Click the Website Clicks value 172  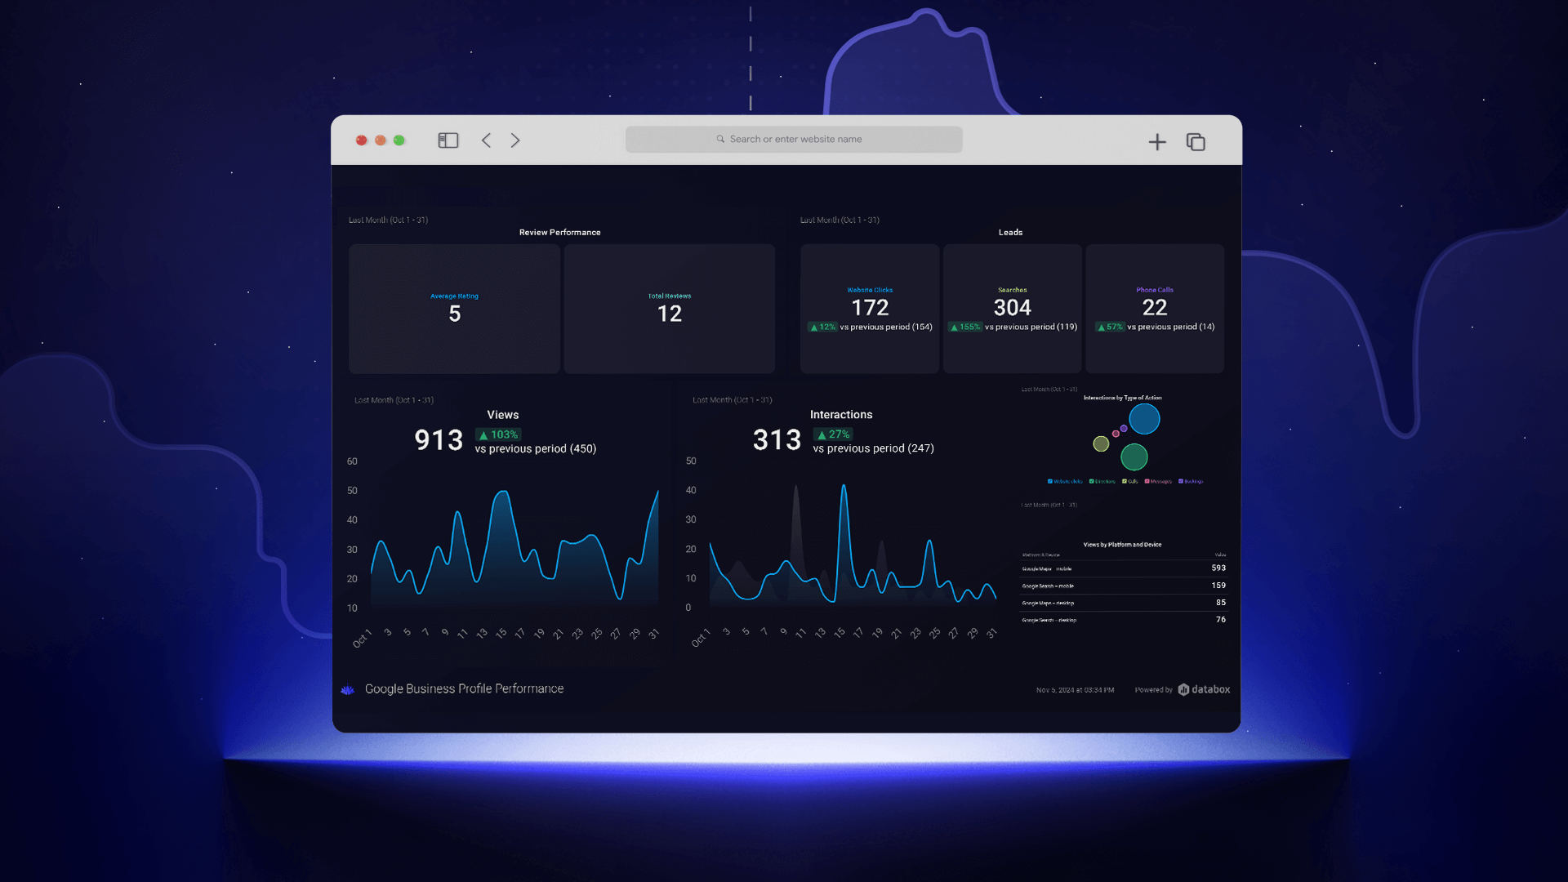tap(870, 307)
